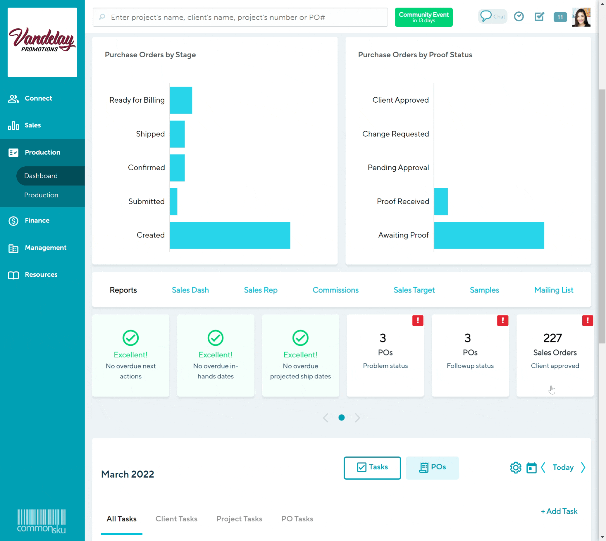Image resolution: width=606 pixels, height=541 pixels.
Task: Toggle the Tasks calendar view button
Action: click(372, 468)
